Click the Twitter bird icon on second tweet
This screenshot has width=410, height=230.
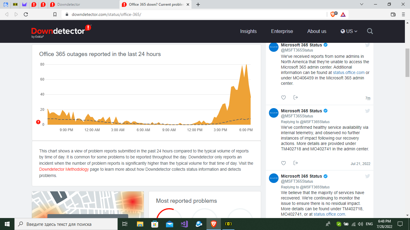(367, 111)
